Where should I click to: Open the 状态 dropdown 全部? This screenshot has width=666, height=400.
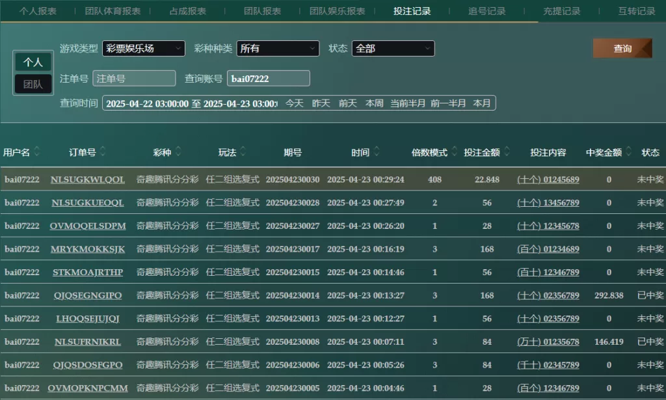pyautogui.click(x=393, y=48)
